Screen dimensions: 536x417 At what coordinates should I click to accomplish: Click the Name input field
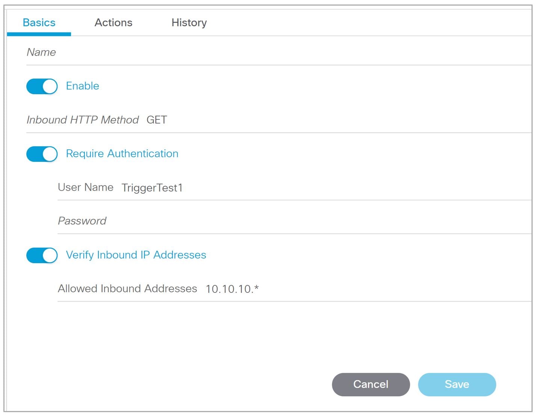(279, 53)
